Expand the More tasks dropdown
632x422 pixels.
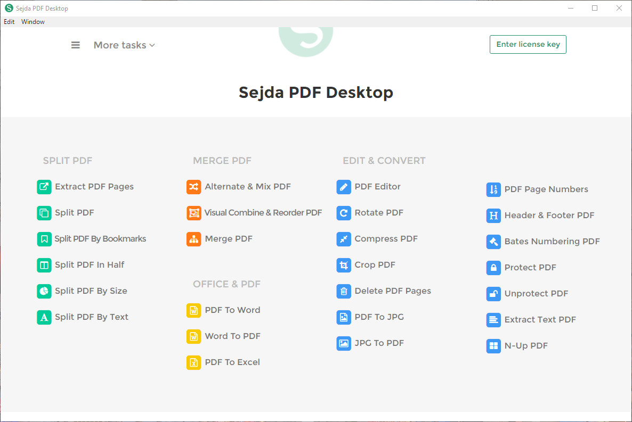click(x=124, y=45)
